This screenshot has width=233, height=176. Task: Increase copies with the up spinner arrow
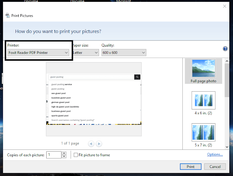(x=64, y=153)
